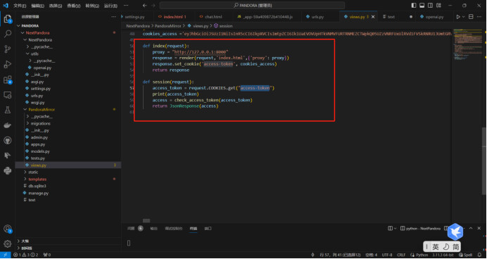
Task: Open the Extensions view
Action: coord(8,80)
